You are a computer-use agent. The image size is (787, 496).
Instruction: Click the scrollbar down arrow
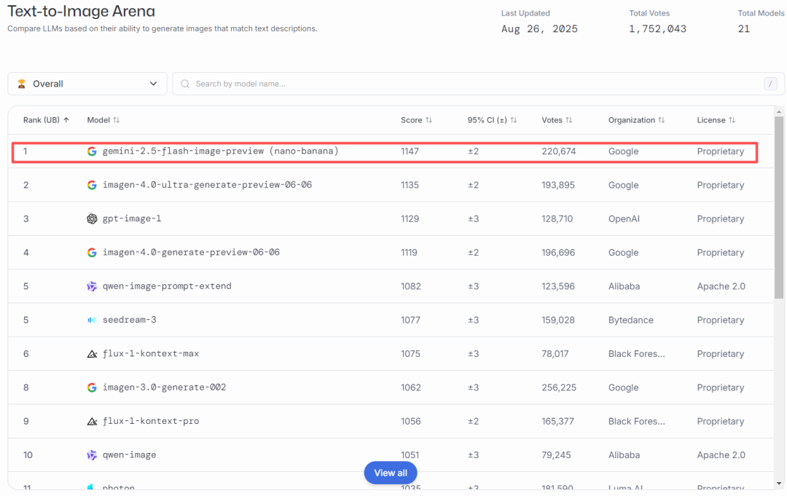[779, 484]
